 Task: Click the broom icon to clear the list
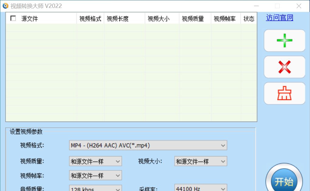tap(284, 93)
